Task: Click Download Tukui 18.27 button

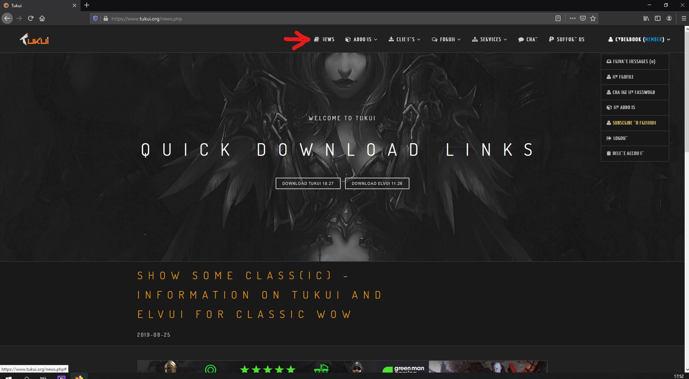Action: (308, 183)
